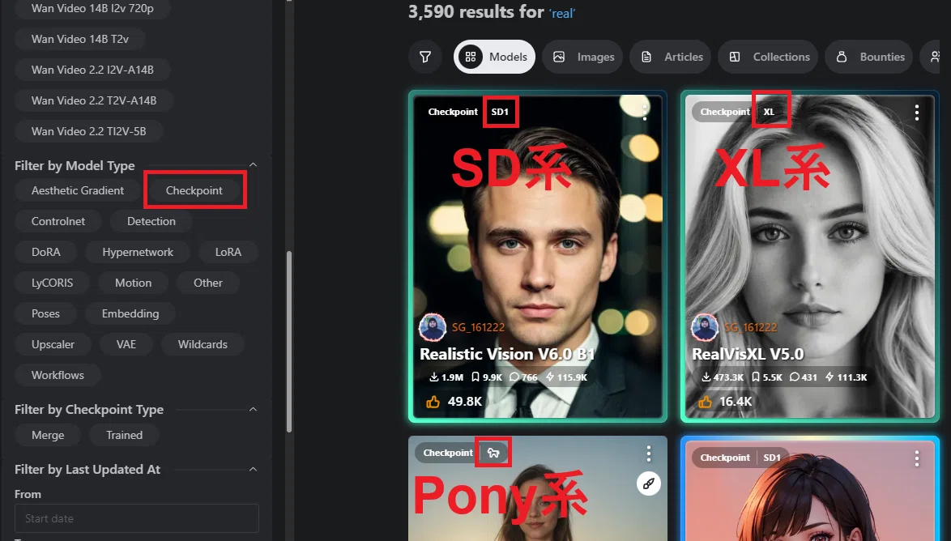Select Wan Video 14B I2v 720p filter
Screen dimensions: 951x541
pyautogui.click(x=92, y=8)
